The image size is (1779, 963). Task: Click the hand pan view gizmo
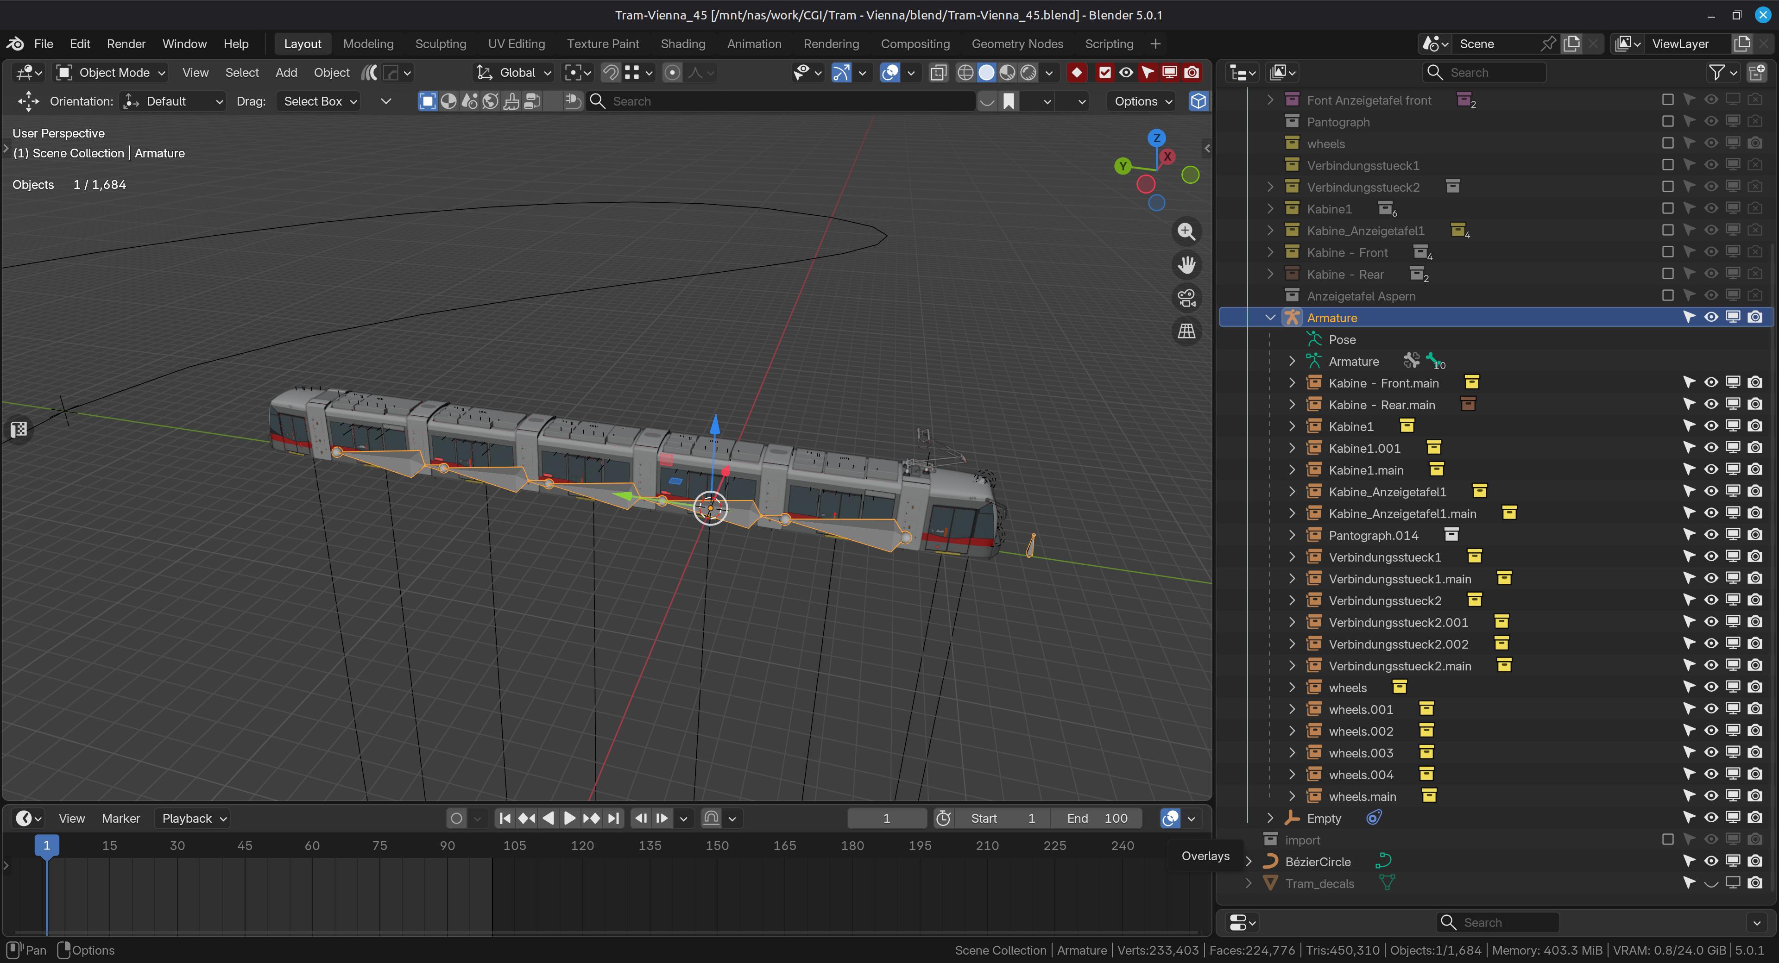coord(1186,265)
